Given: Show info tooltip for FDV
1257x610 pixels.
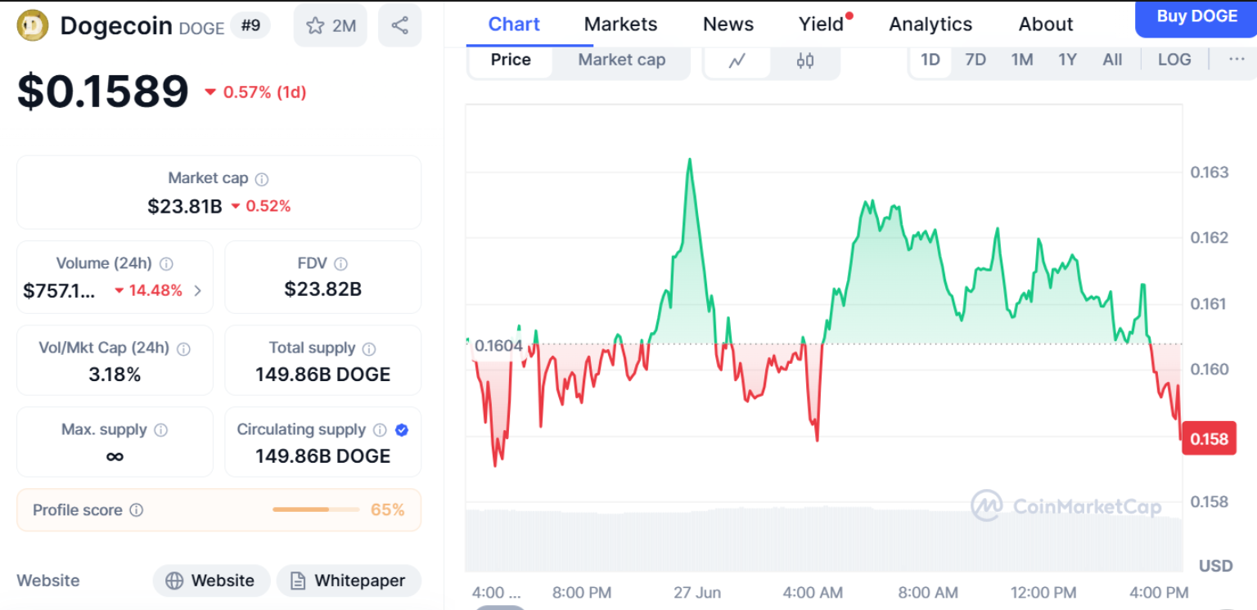Looking at the screenshot, I should click(x=340, y=264).
